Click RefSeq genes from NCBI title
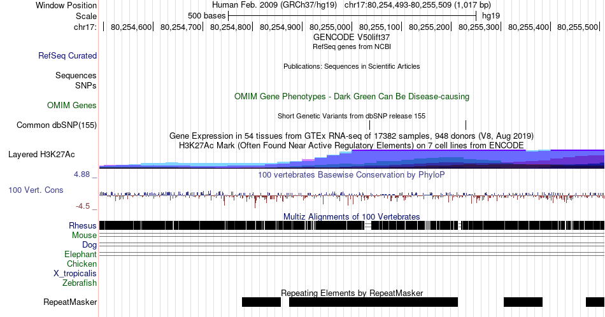This screenshot has height=317, width=605. pos(352,46)
